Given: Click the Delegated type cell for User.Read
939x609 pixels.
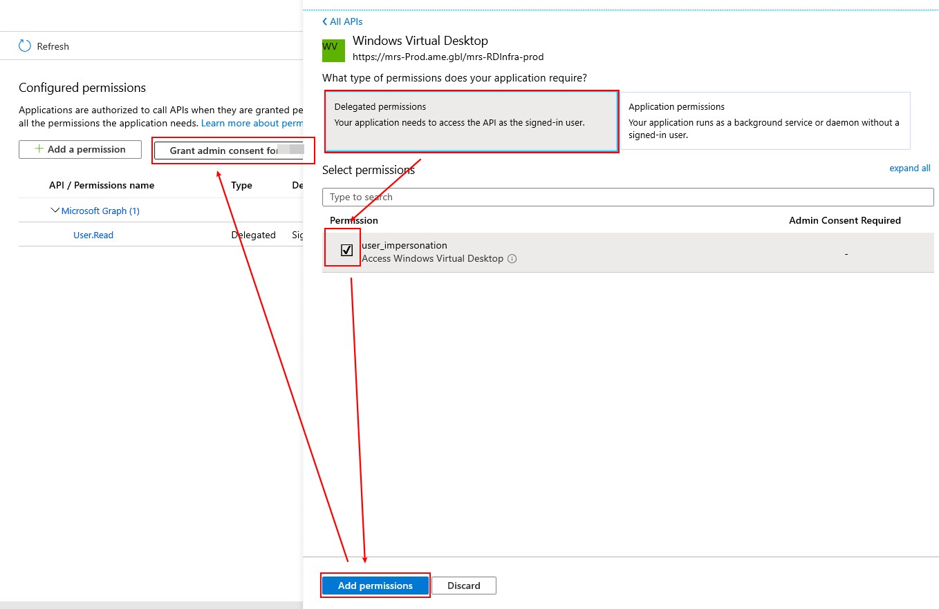Looking at the screenshot, I should click(253, 235).
